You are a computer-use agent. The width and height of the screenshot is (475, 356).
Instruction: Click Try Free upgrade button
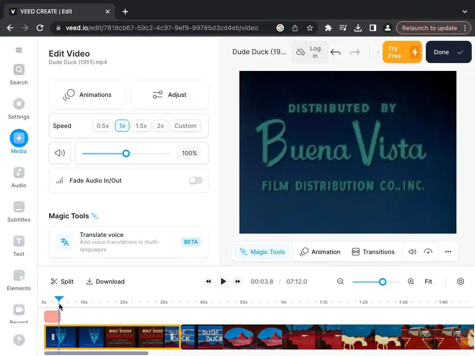[402, 52]
